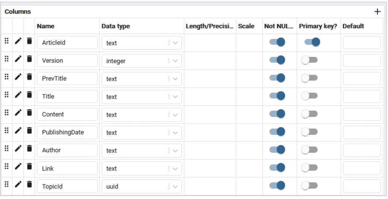Delete the Version column using its trash icon

click(29, 59)
